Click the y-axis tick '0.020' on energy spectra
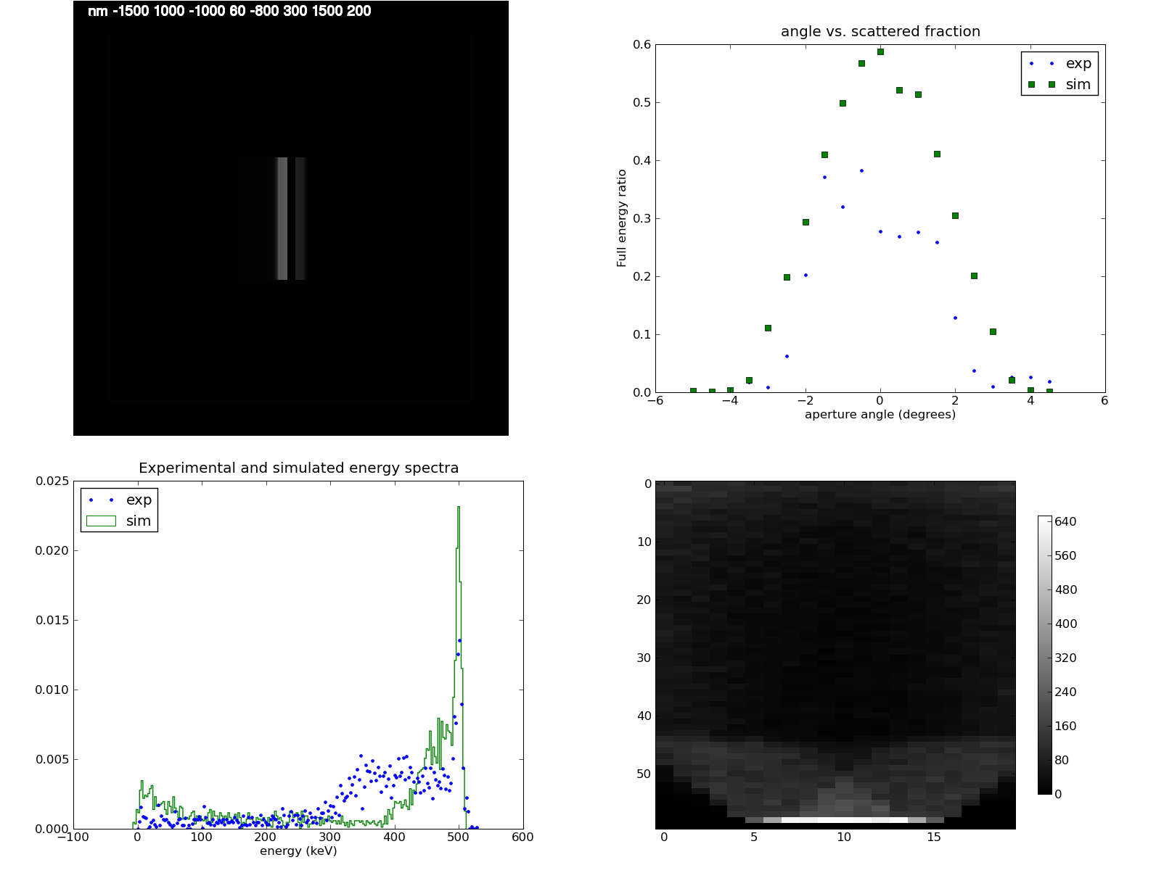 [x=53, y=550]
